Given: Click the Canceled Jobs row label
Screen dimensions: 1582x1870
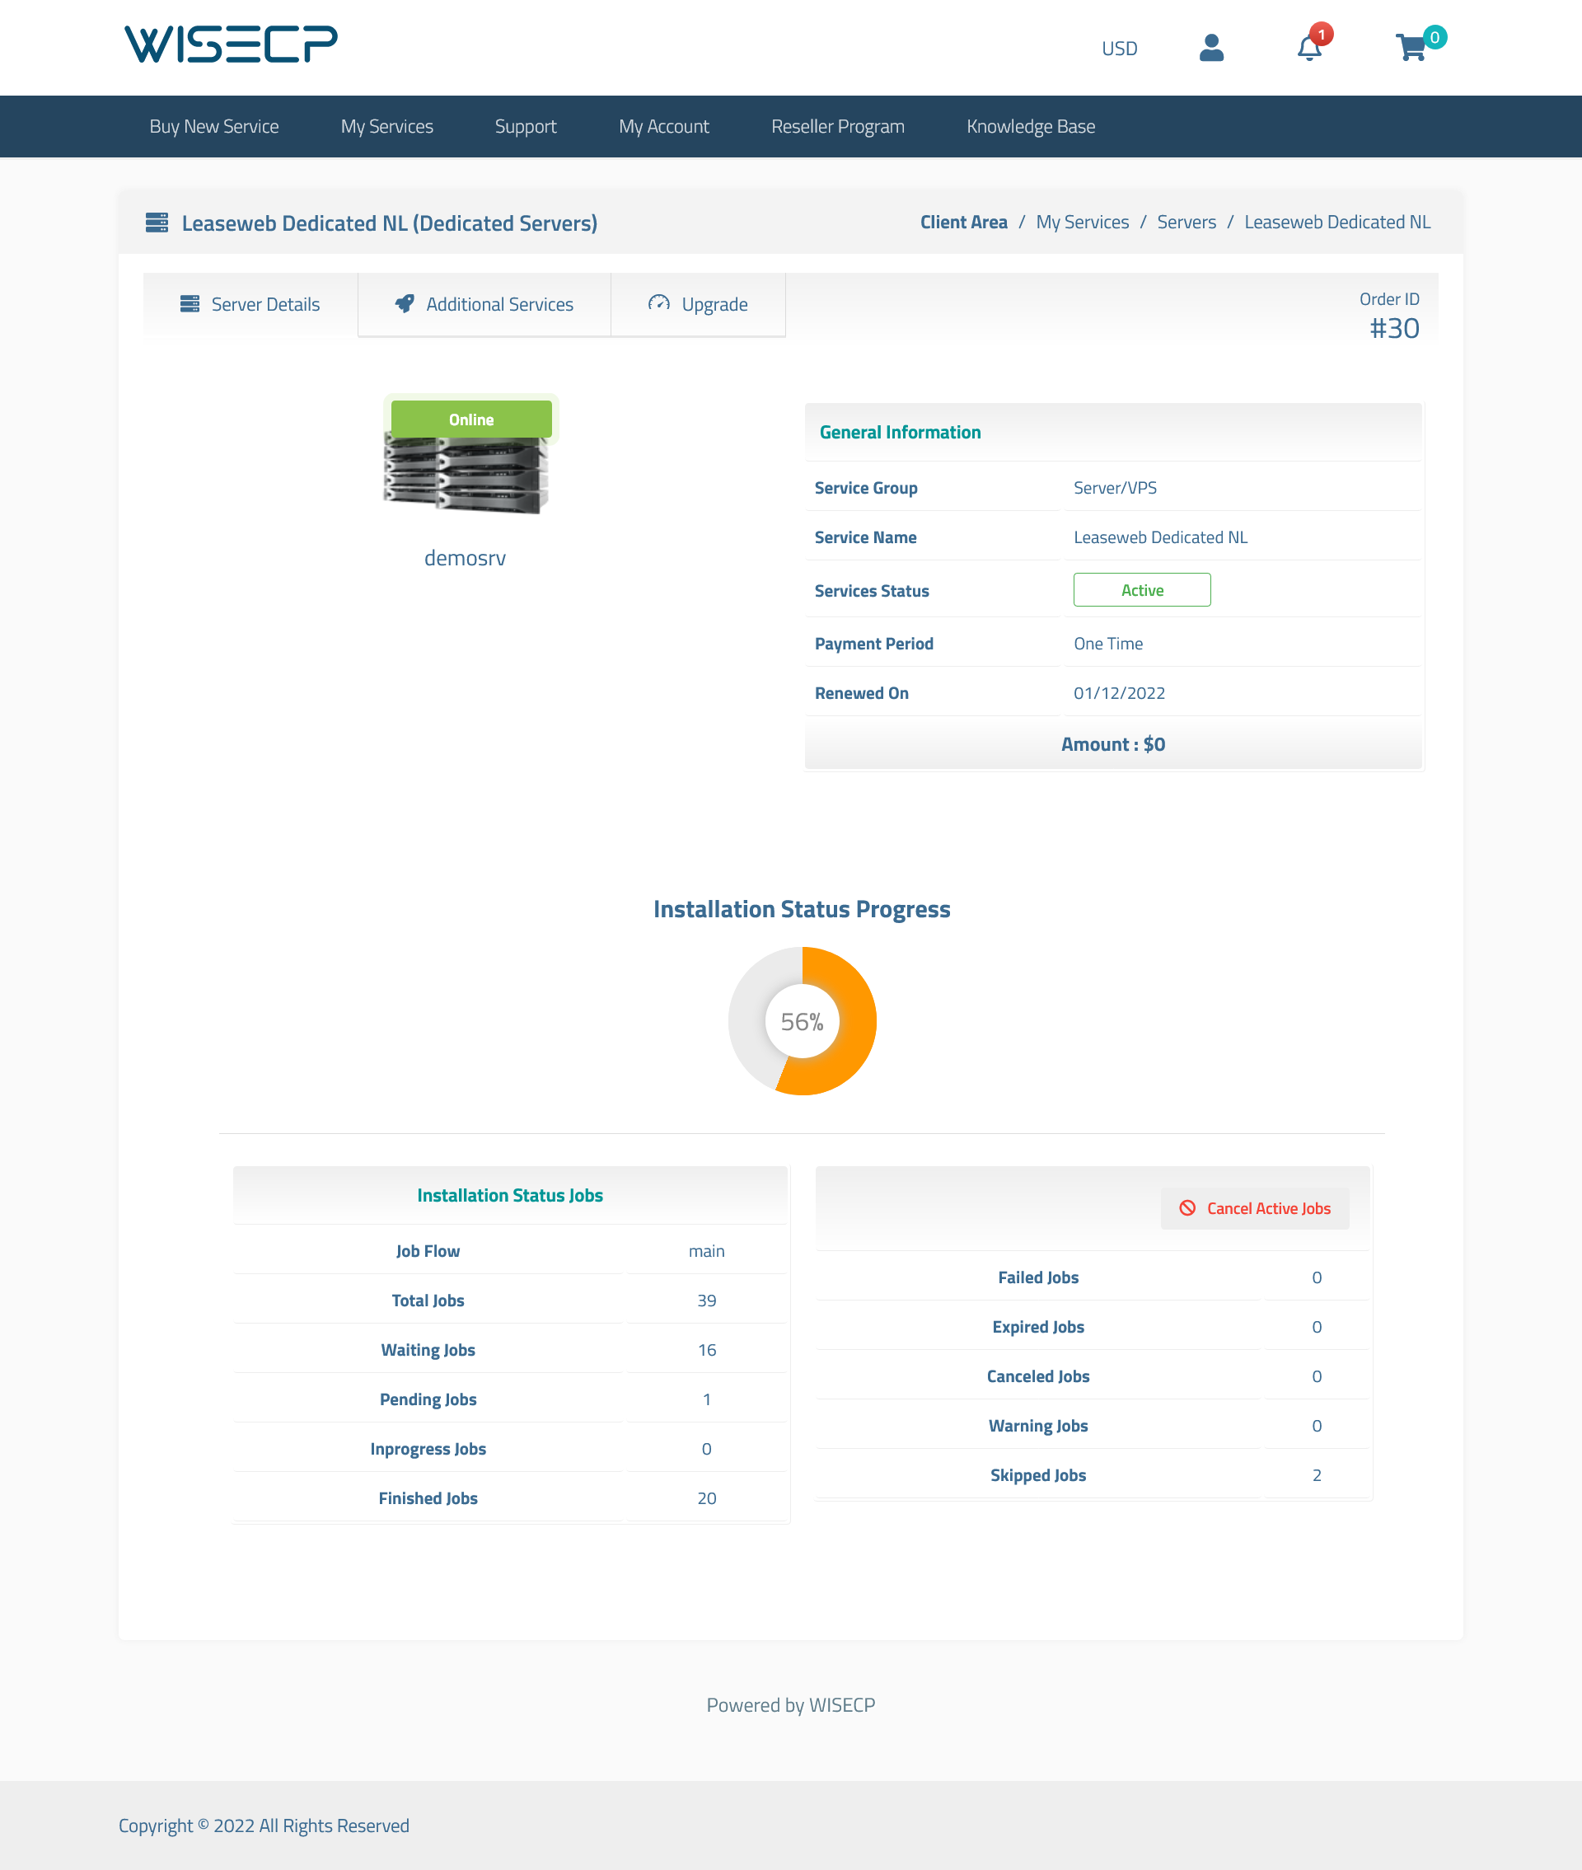Looking at the screenshot, I should 1038,1376.
